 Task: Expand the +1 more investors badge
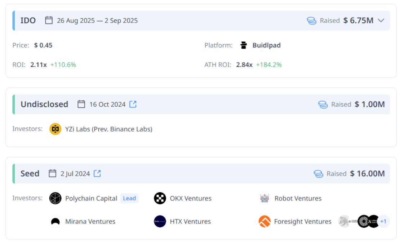[383, 221]
